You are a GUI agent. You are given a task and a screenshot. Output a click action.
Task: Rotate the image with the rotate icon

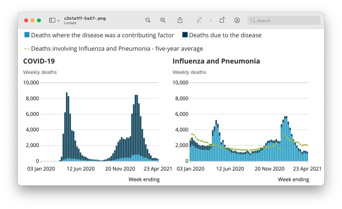coord(222,20)
